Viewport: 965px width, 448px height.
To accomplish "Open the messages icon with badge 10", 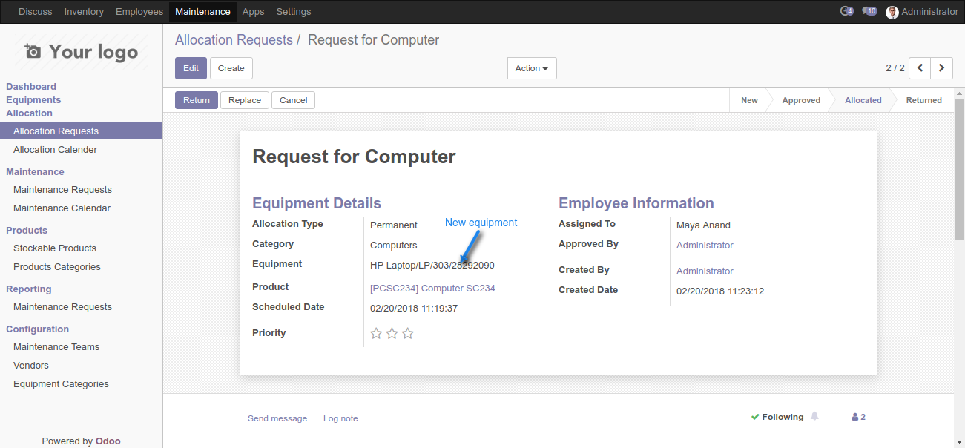I will (x=869, y=11).
